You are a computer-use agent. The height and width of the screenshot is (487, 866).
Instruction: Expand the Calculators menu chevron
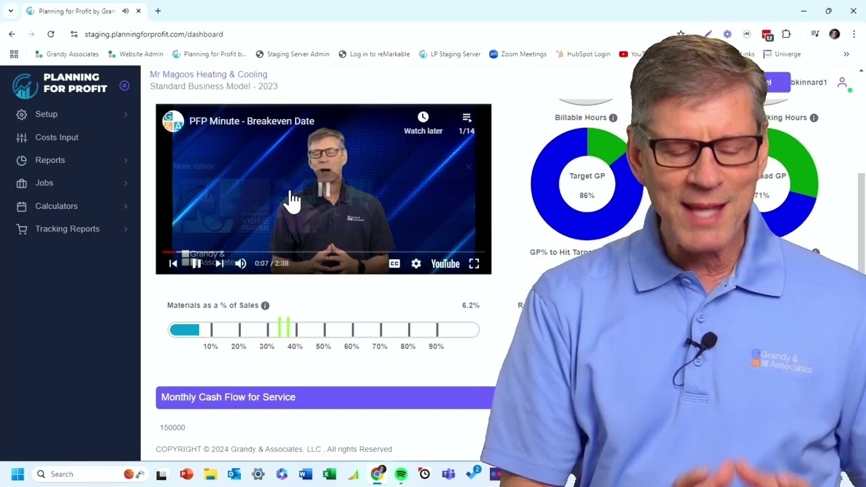(126, 206)
